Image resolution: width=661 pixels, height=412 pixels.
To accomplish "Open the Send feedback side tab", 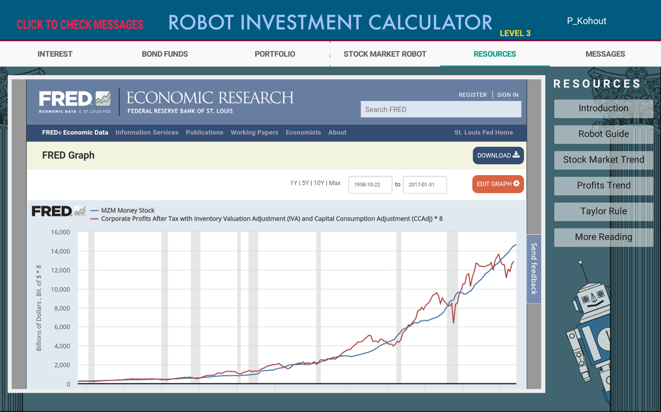I will pos(534,269).
